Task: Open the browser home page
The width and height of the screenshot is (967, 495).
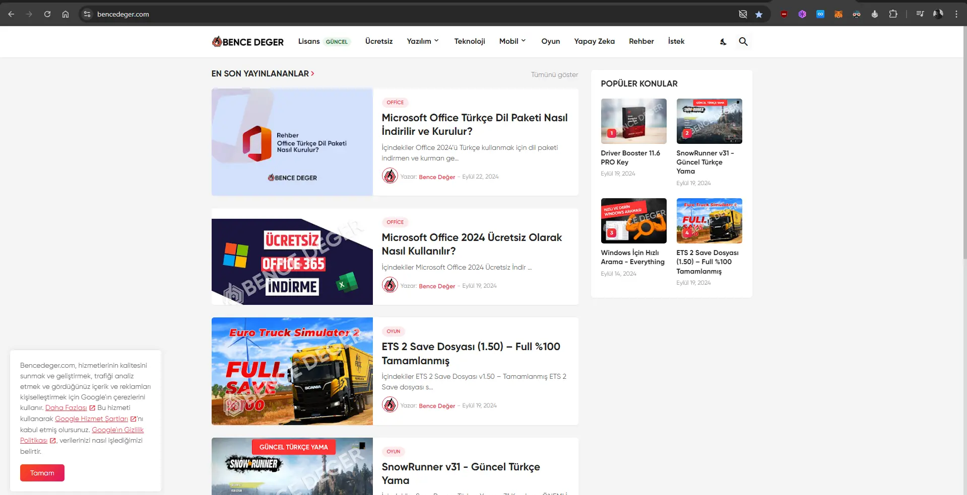Action: coord(66,14)
